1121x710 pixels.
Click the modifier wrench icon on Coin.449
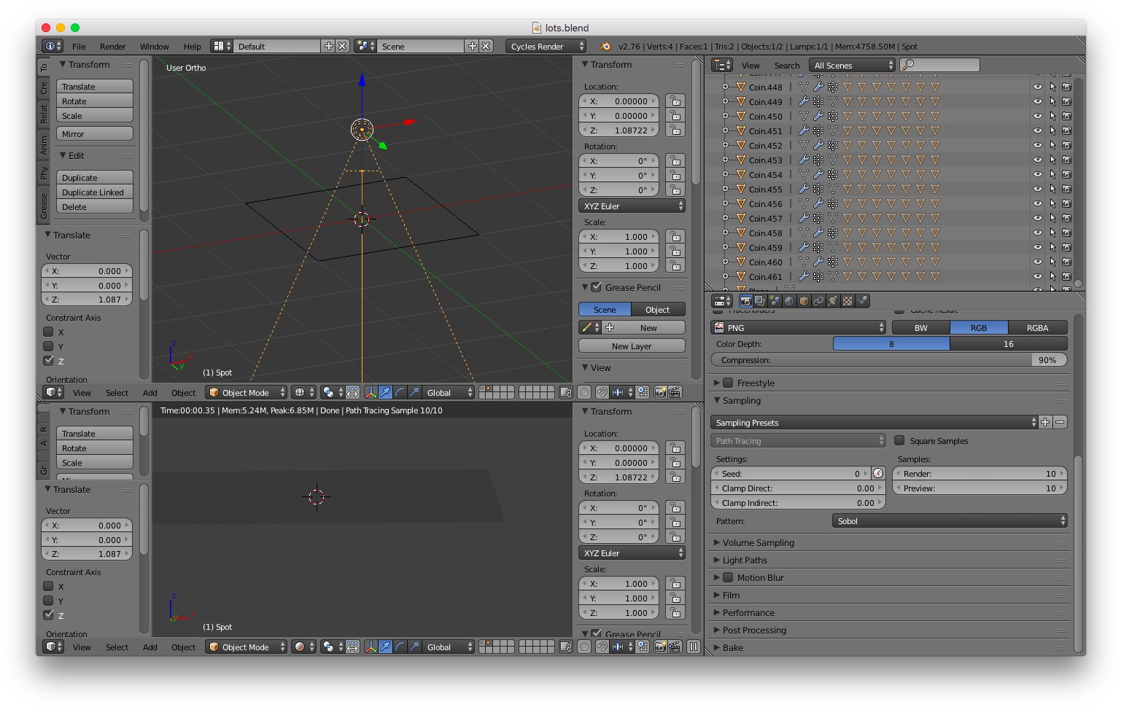tap(804, 102)
